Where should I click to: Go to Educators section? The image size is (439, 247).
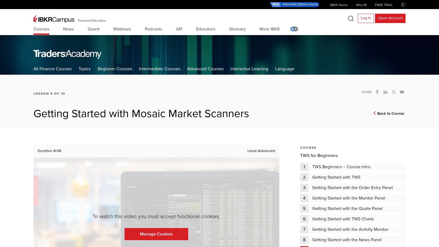[x=206, y=29]
